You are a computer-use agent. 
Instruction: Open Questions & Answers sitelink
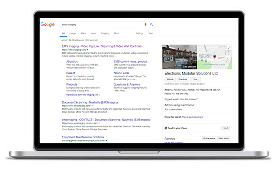pyautogui.click(x=127, y=84)
